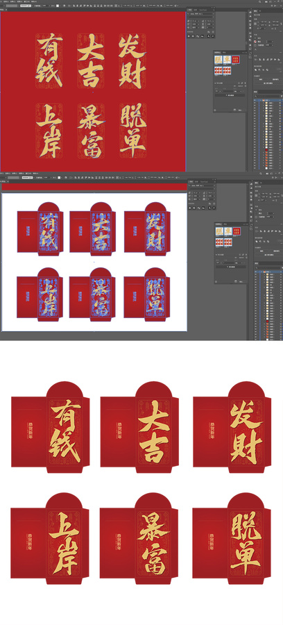
Task: Switch to OpenType tab in upper window
Action: click(x=203, y=10)
